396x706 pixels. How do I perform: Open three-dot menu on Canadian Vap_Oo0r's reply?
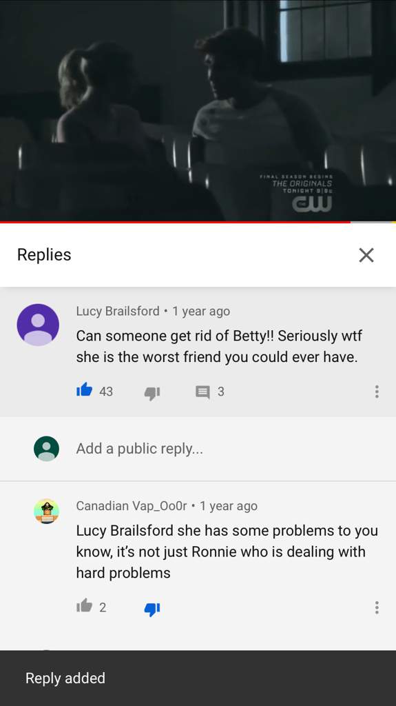[377, 607]
